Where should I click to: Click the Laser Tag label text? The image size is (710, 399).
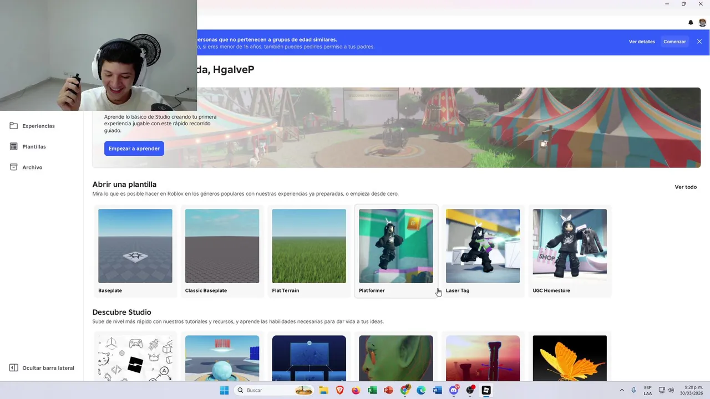(458, 290)
